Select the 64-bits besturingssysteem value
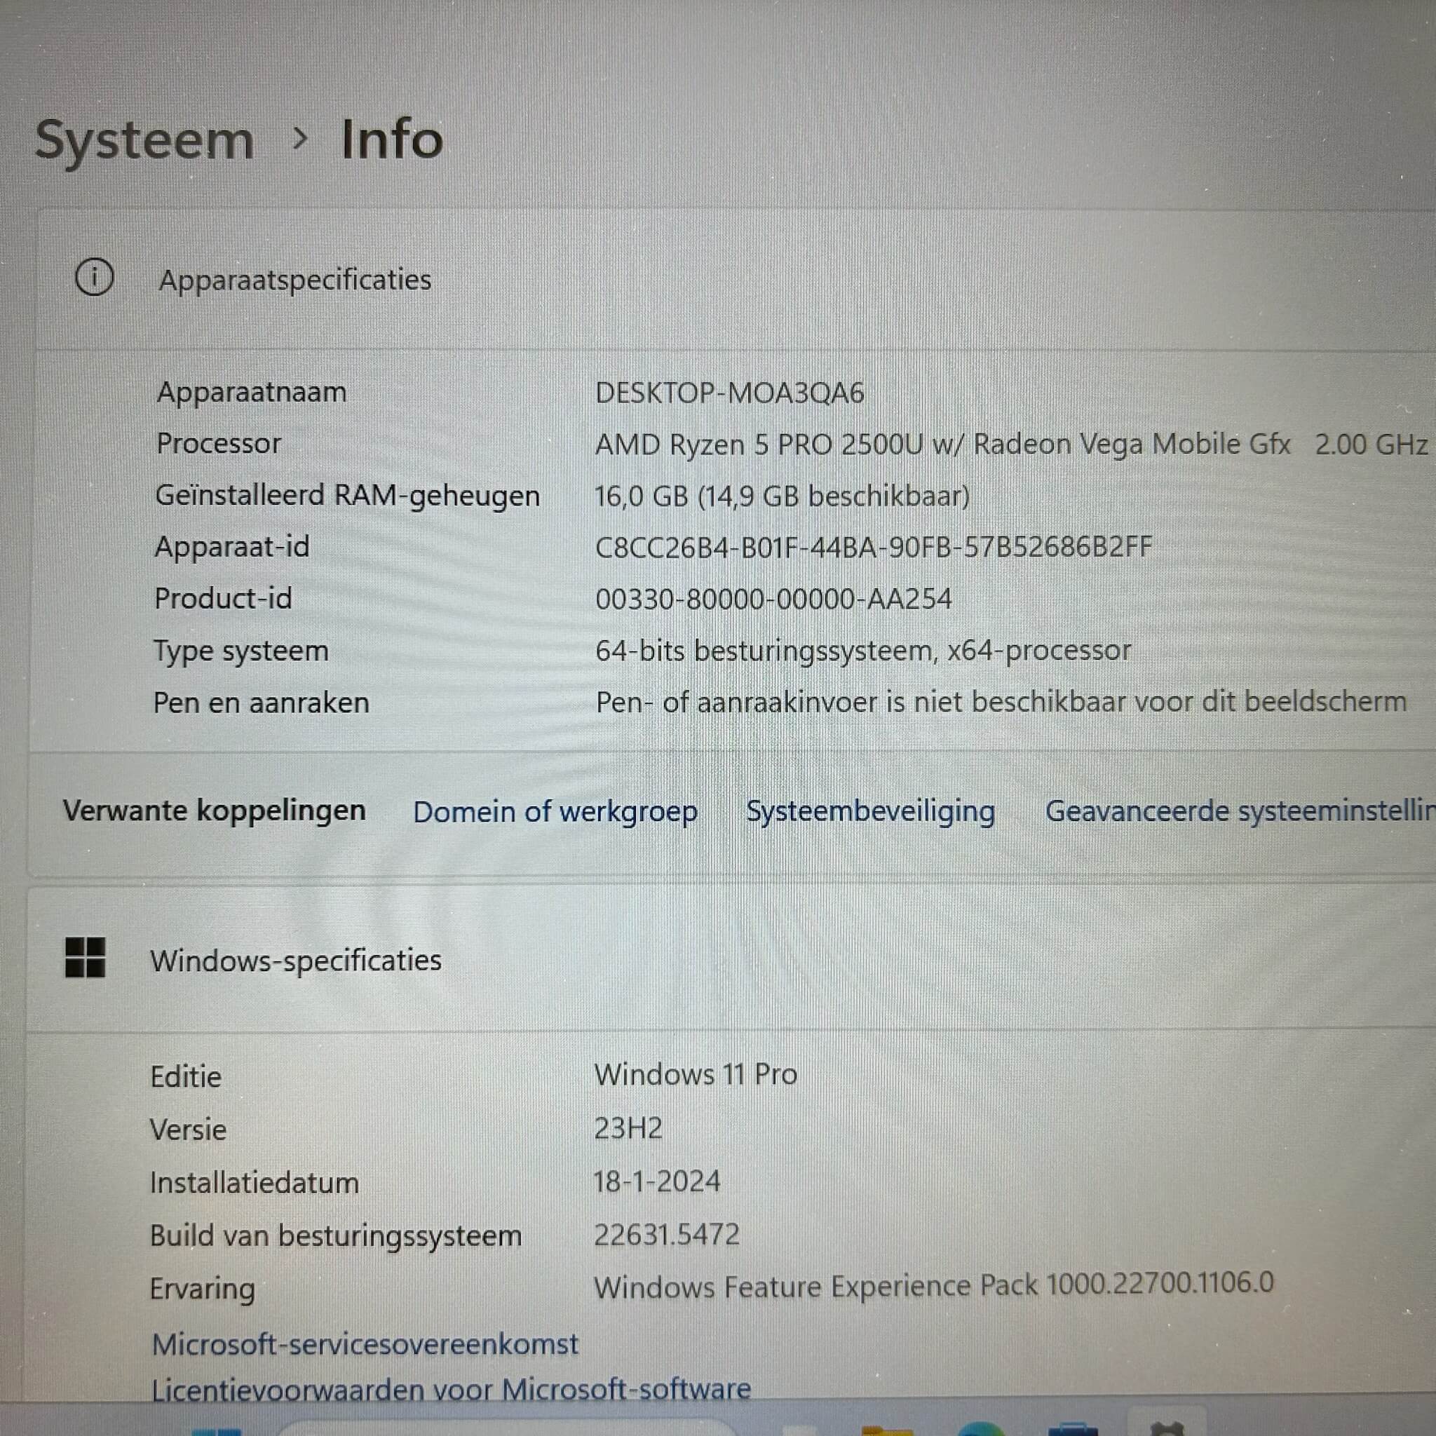1436x1436 pixels. (x=864, y=651)
